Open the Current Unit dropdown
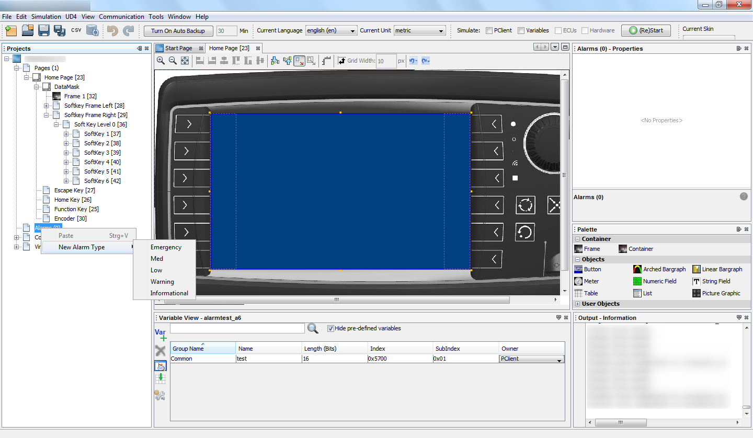The width and height of the screenshot is (753, 438). (x=419, y=31)
